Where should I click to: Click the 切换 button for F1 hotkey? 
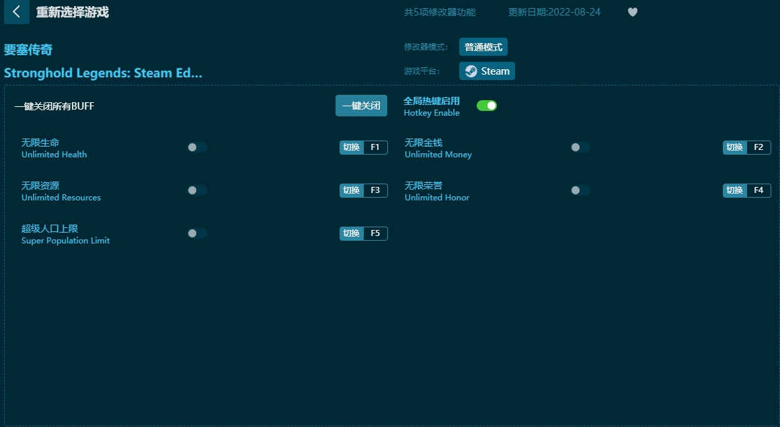pyautogui.click(x=351, y=147)
